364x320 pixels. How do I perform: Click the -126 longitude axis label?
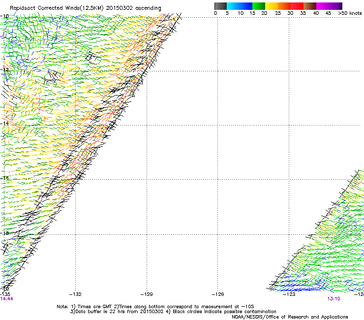218,294
